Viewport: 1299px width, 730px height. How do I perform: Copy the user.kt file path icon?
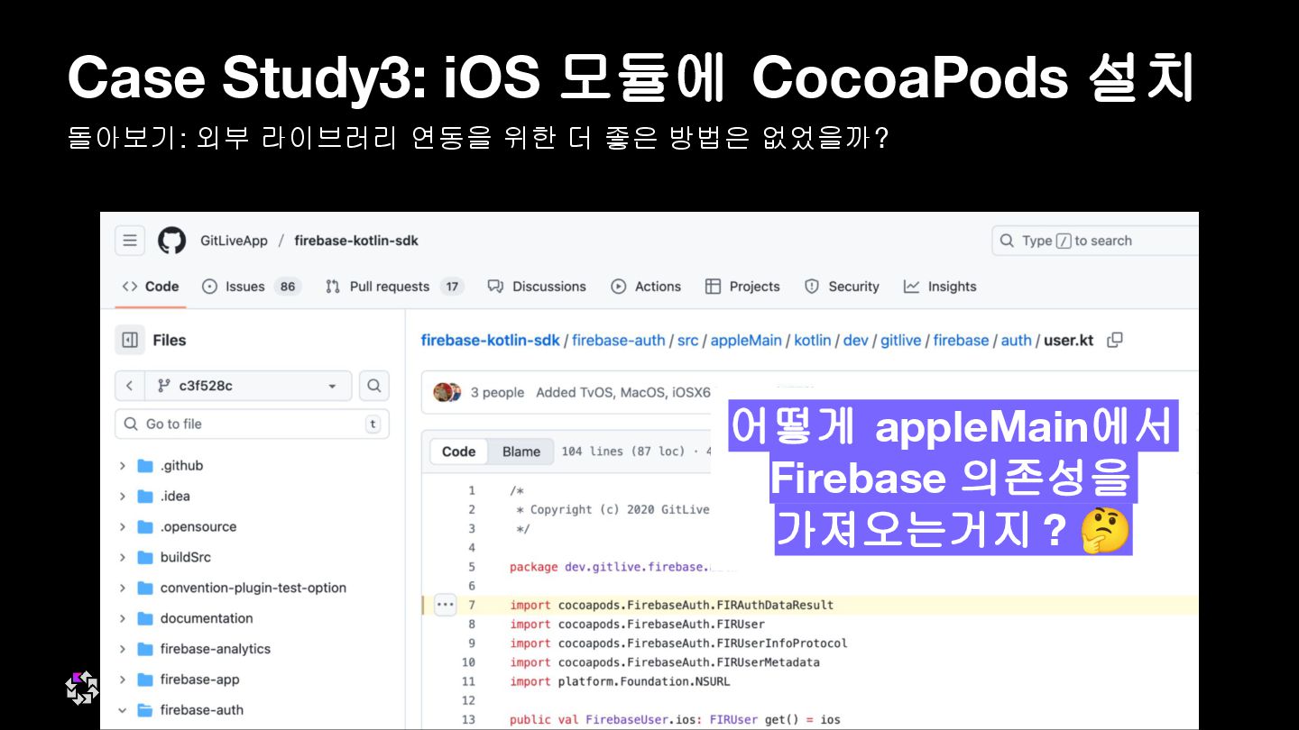[x=1115, y=340]
